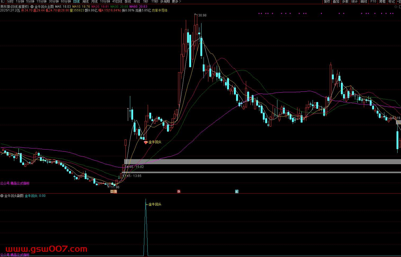Switch to the 周线 weekly period tab
This screenshot has height=257, width=401.
[x=85, y=2]
